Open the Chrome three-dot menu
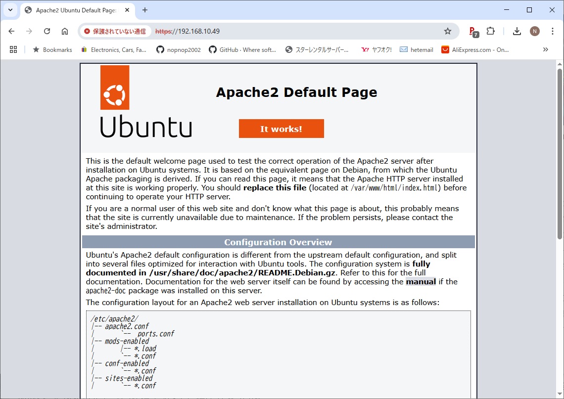564x399 pixels. click(553, 31)
